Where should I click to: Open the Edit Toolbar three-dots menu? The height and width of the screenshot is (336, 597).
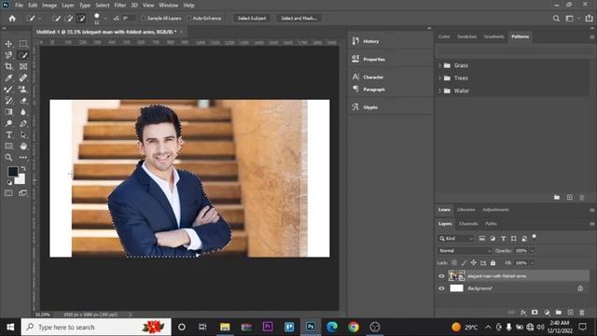[x=23, y=158]
